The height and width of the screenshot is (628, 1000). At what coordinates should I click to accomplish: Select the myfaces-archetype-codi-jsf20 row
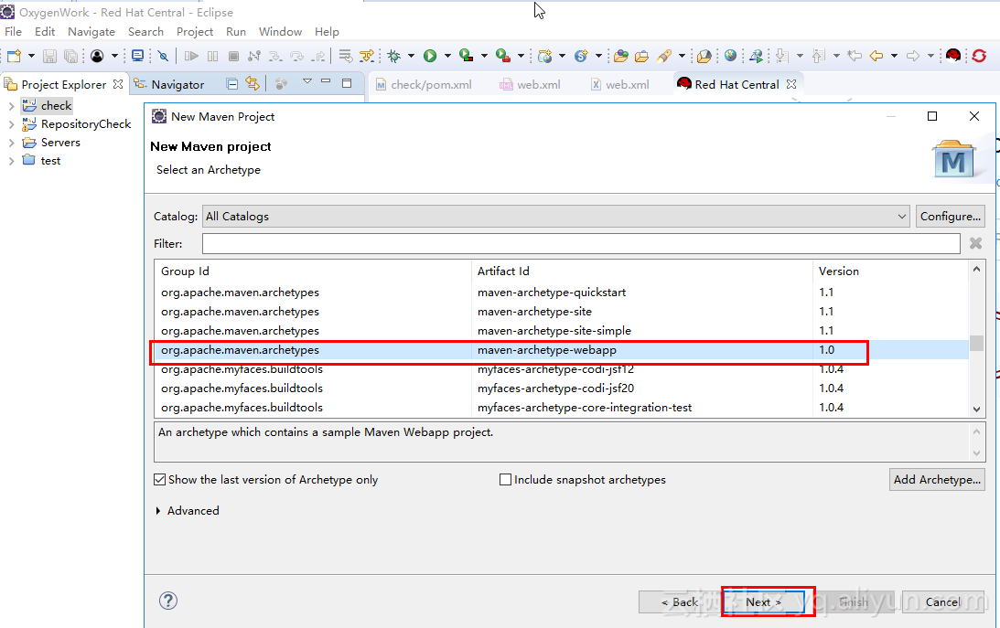561,388
